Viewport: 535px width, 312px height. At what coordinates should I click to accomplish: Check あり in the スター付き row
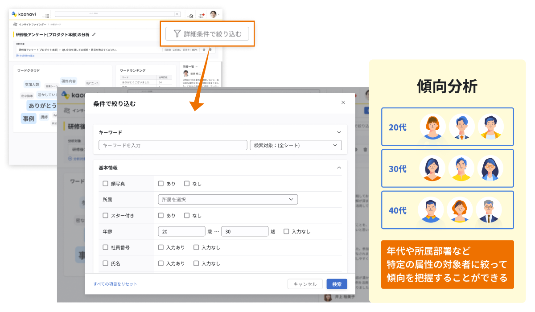pyautogui.click(x=160, y=215)
